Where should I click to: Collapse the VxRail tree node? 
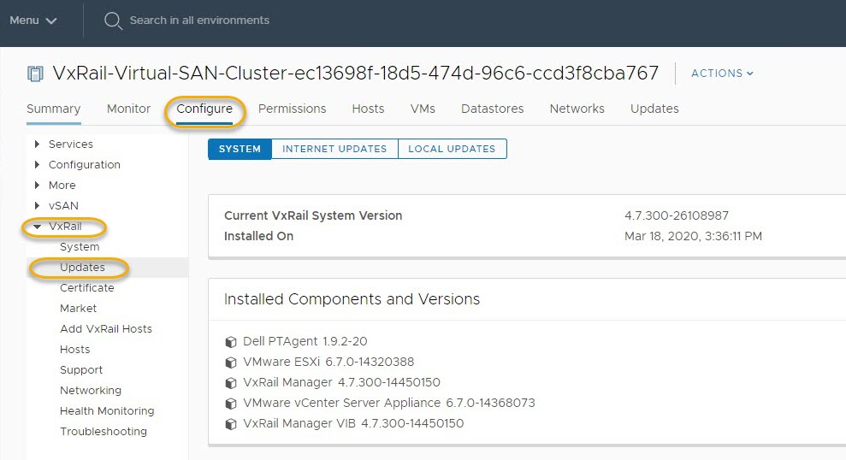tap(37, 227)
